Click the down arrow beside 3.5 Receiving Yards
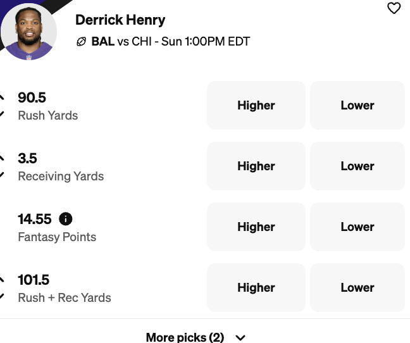 click(x=2, y=174)
